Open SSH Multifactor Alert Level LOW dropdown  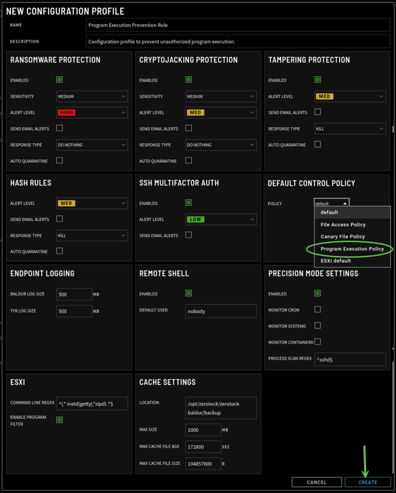pos(221,220)
